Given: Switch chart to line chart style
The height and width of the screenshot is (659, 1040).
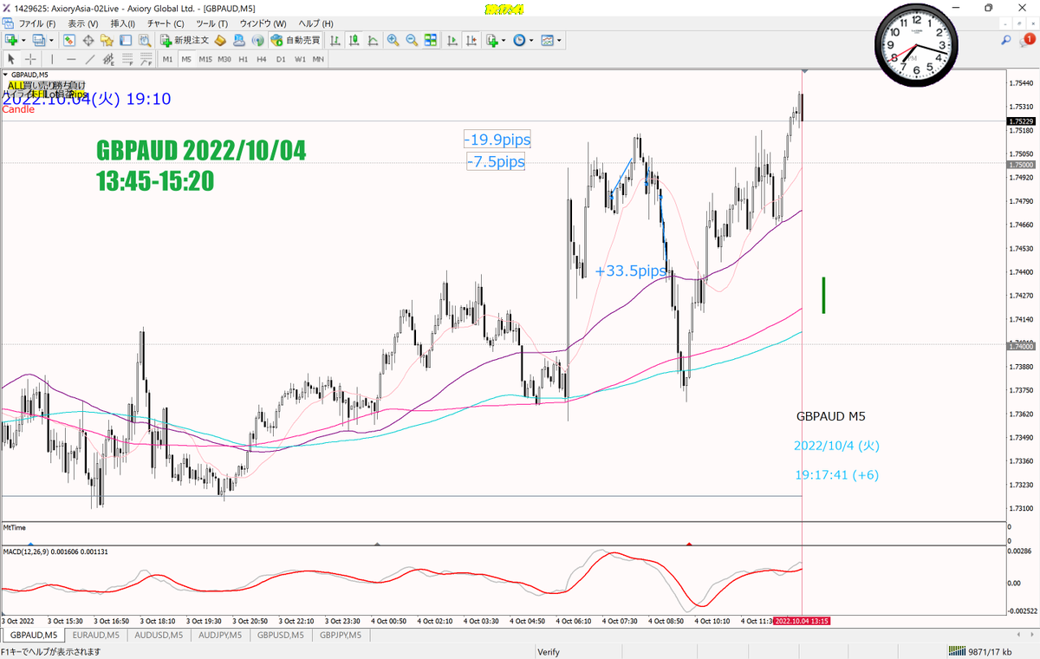Looking at the screenshot, I should click(x=374, y=40).
